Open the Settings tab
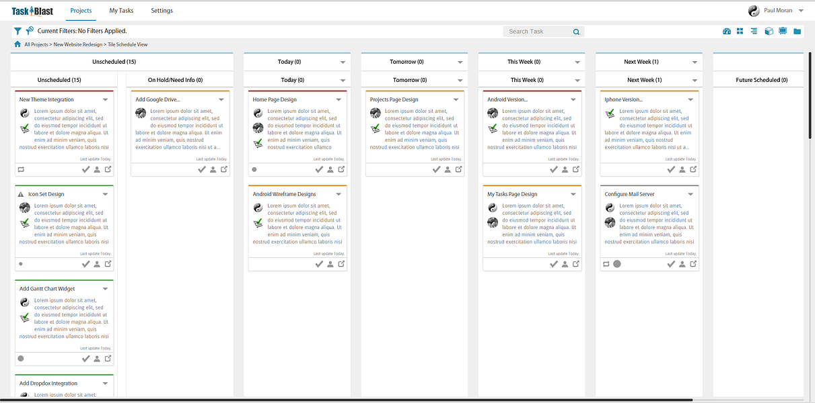 162,11
